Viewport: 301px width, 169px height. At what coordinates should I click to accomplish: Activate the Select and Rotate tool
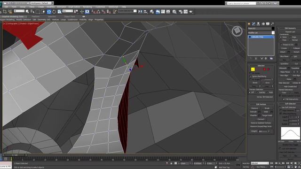tap(54, 12)
